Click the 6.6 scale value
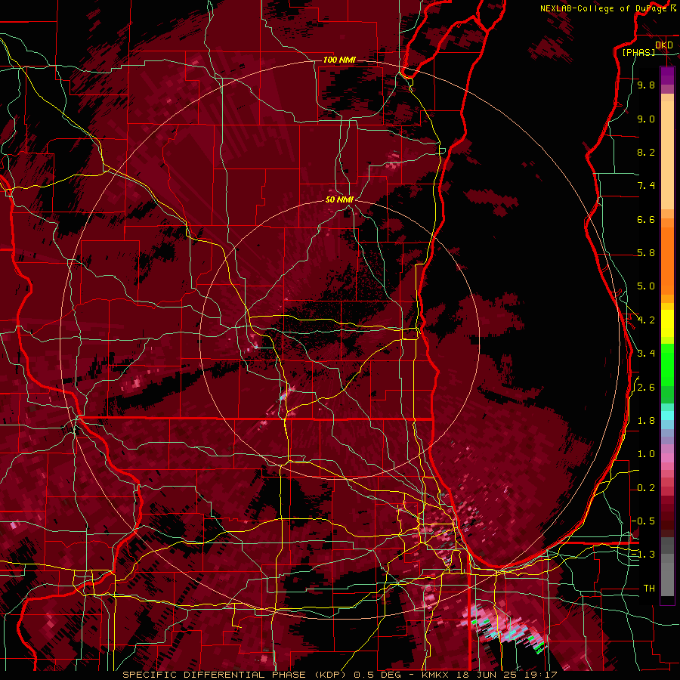The image size is (680, 680). click(x=646, y=219)
